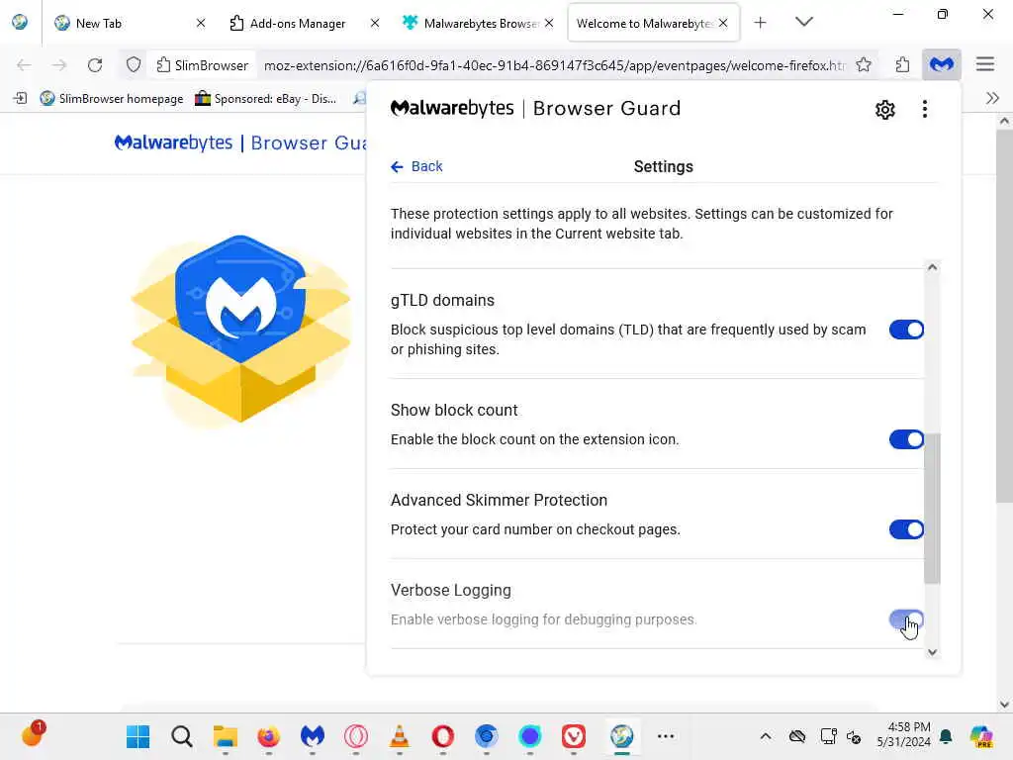Image resolution: width=1013 pixels, height=760 pixels.
Task: Click weather widget with notification badge
Action: click(33, 734)
